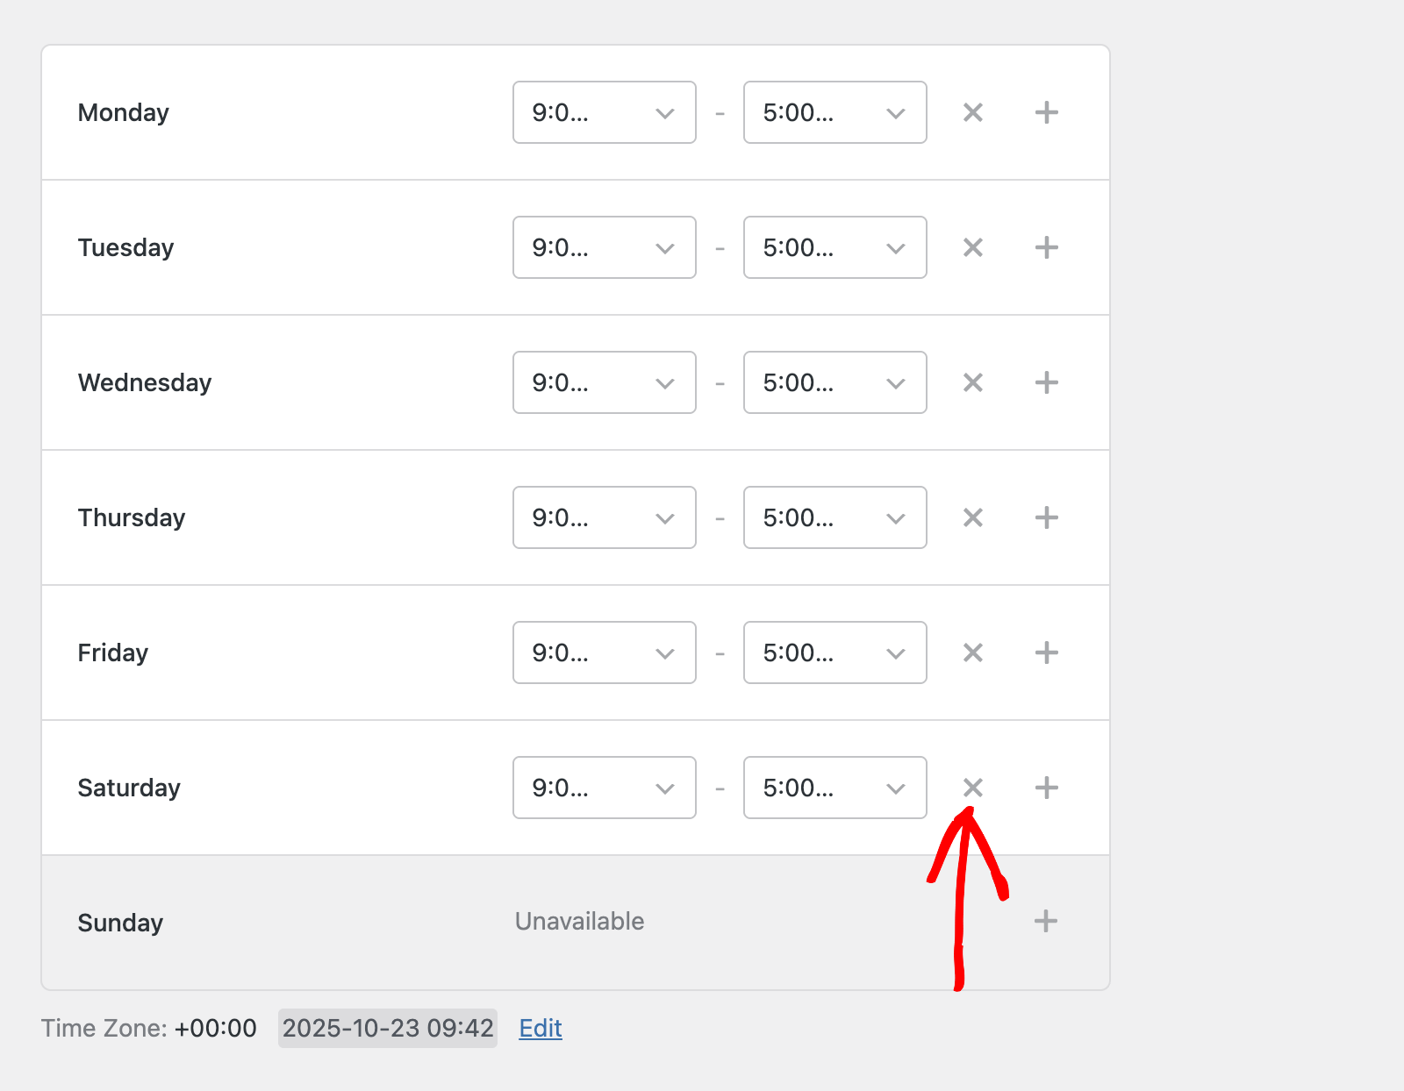Remove Thursday's time range
Viewport: 1404px width, 1091px height.
972,517
